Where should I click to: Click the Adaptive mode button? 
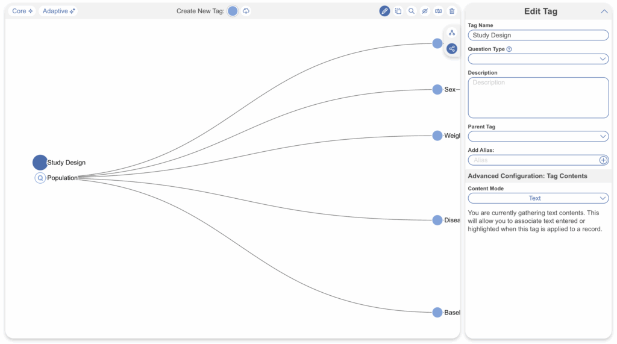(x=58, y=11)
